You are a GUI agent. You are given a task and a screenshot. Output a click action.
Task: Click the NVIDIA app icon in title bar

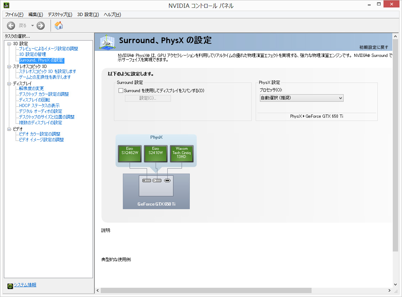(x=6, y=5)
